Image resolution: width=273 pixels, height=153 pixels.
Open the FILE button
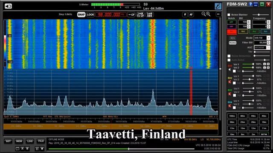(x=41, y=142)
